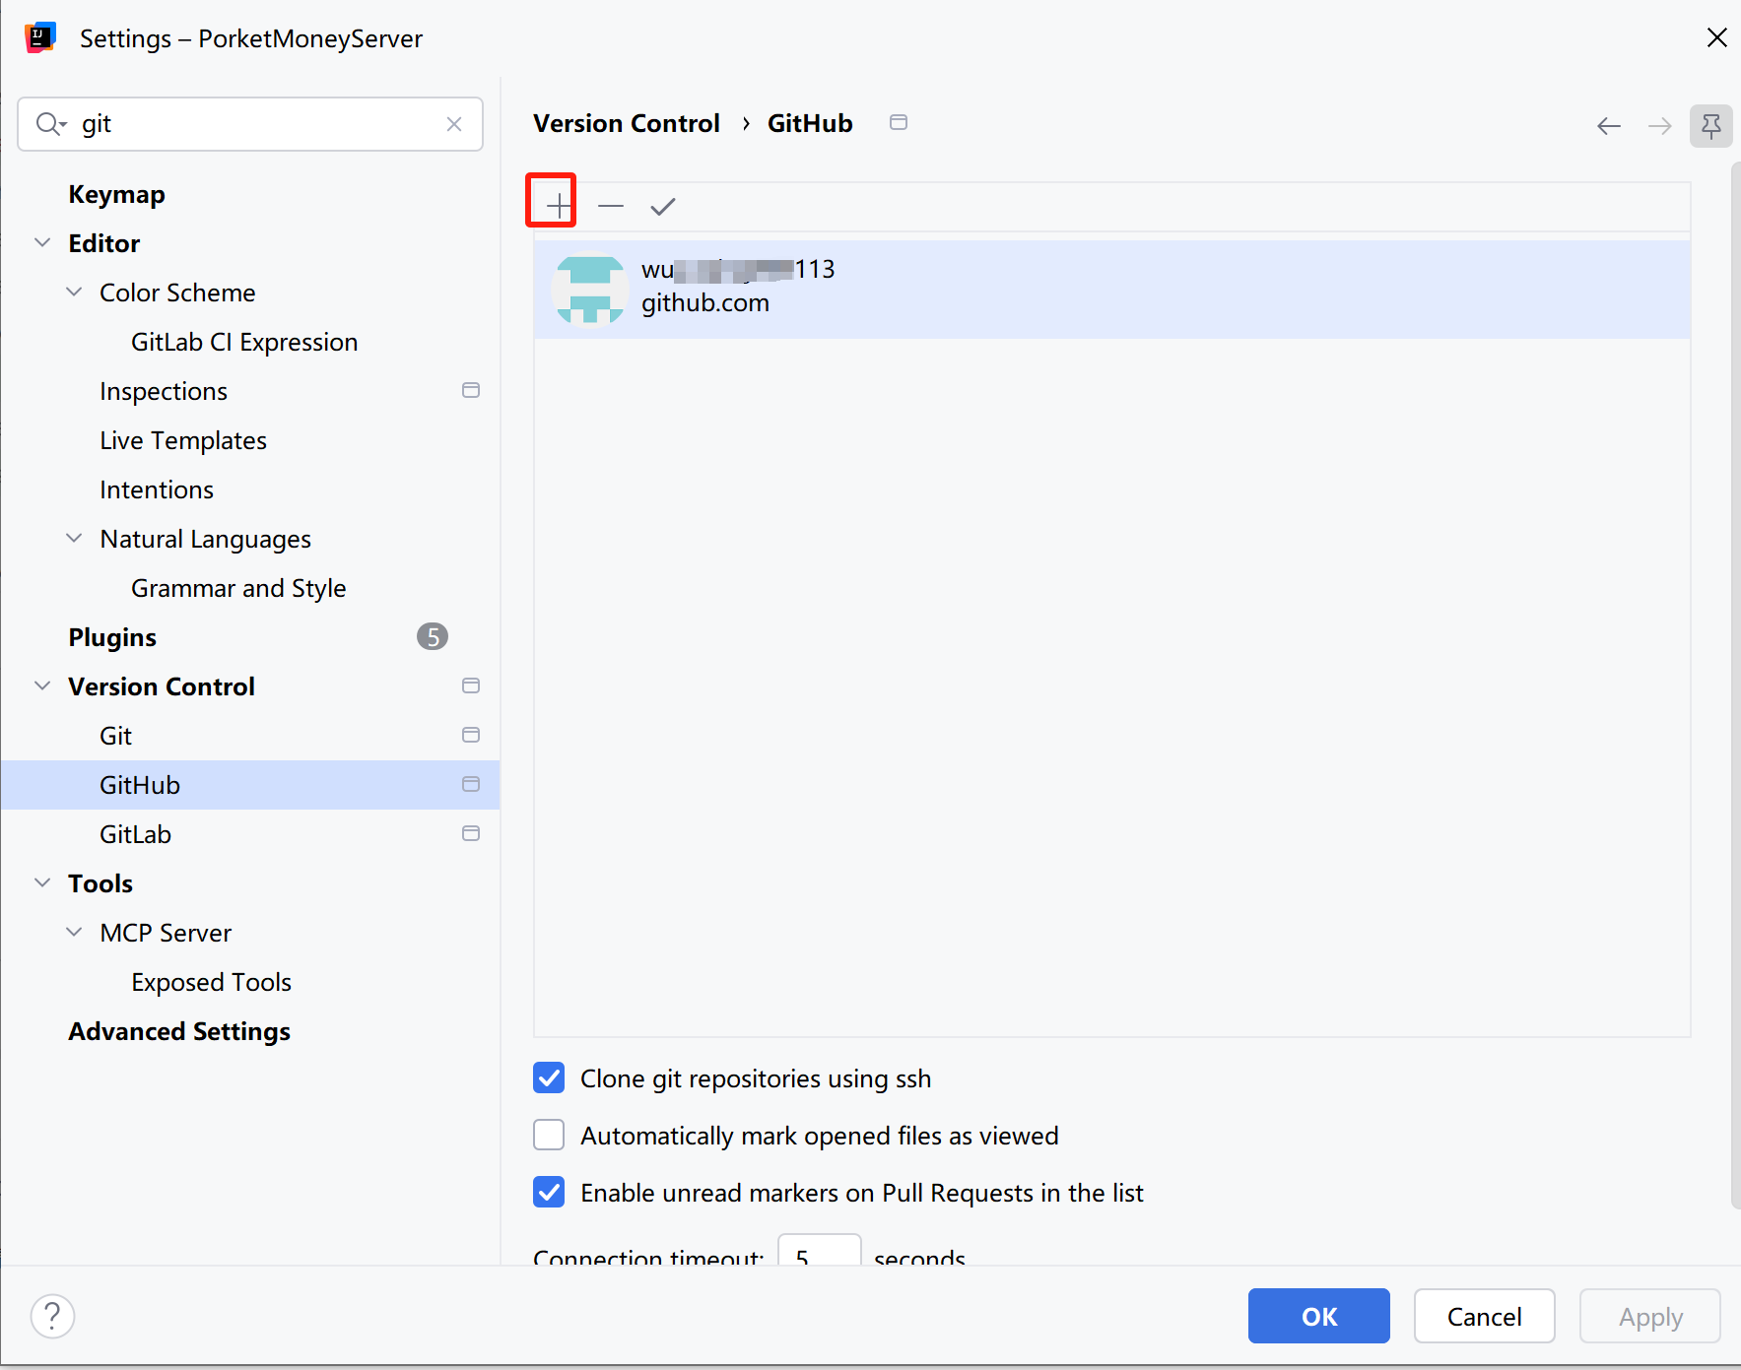Toggle Clone git repositories using ssh
This screenshot has width=1741, height=1370.
[549, 1078]
